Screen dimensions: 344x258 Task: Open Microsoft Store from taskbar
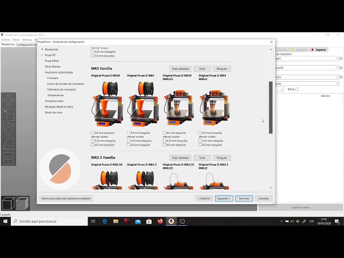pyautogui.click(x=149, y=221)
